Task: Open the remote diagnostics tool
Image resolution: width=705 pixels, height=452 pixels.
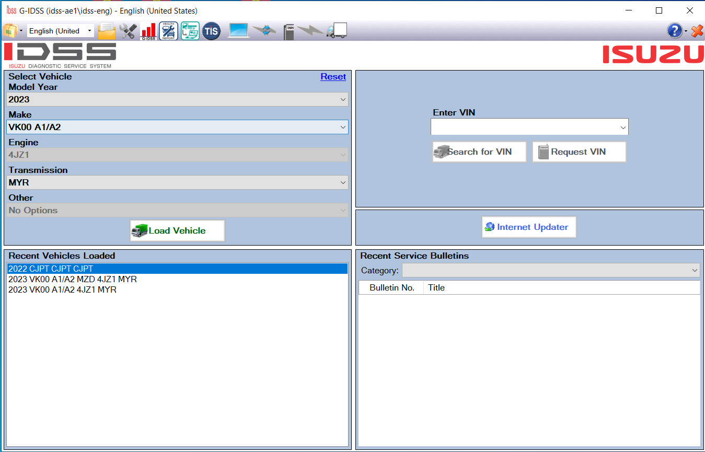Action: click(x=189, y=30)
